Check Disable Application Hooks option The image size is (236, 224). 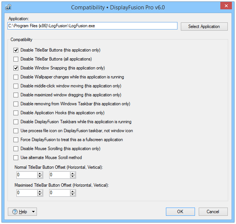pyautogui.click(x=16, y=113)
